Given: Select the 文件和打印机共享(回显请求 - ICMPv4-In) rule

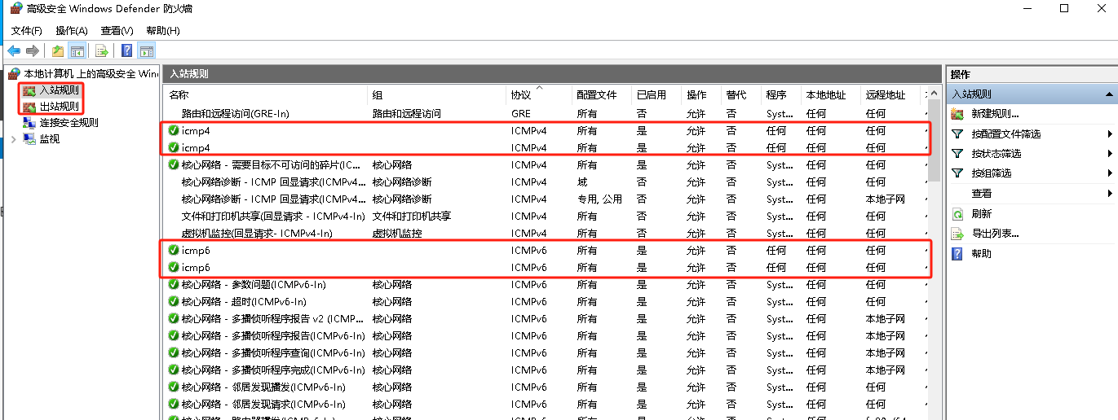Looking at the screenshot, I should click(x=545, y=217).
